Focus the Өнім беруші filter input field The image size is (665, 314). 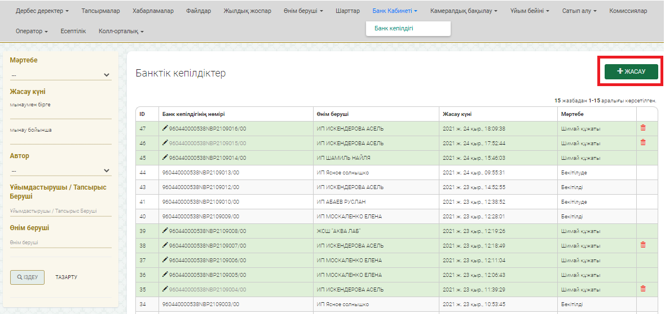(x=60, y=243)
